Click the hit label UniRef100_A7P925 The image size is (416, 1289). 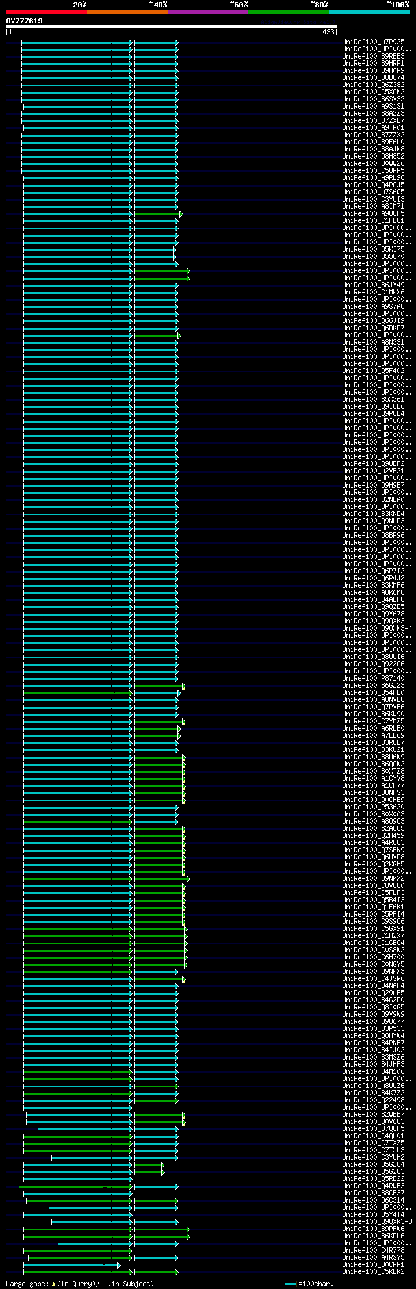[x=373, y=42]
